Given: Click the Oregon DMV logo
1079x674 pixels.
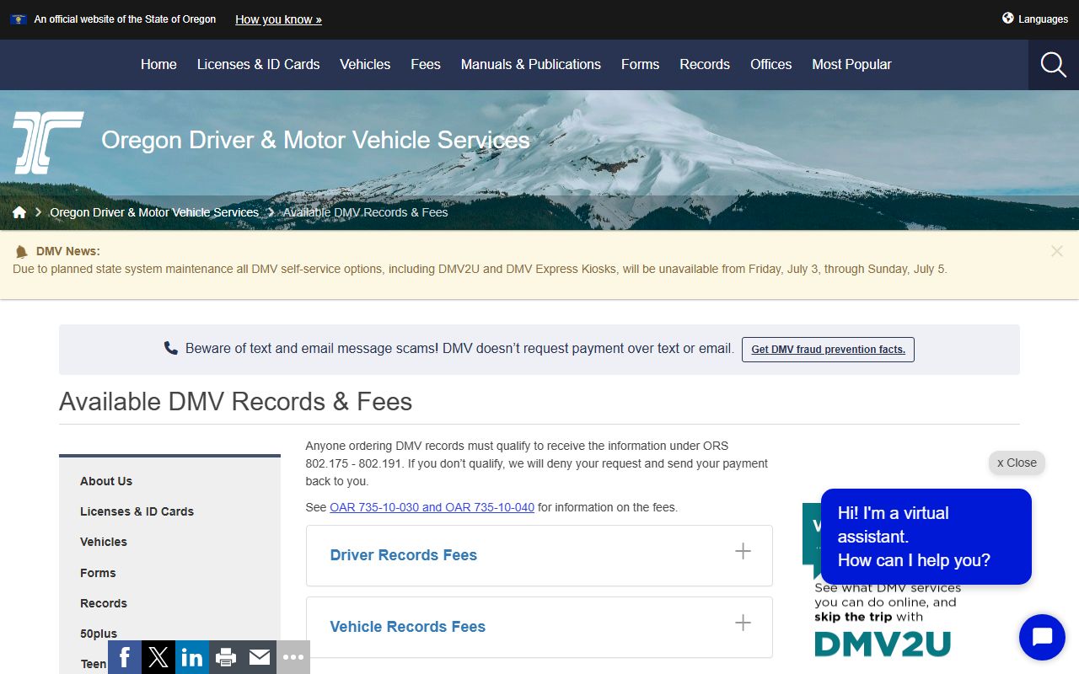Looking at the screenshot, I should coord(48,142).
